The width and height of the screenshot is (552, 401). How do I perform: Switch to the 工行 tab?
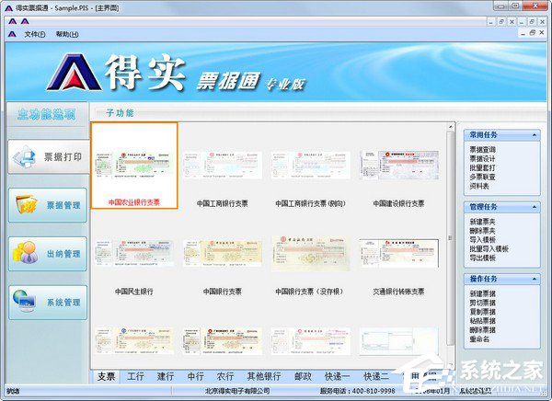pyautogui.click(x=135, y=376)
